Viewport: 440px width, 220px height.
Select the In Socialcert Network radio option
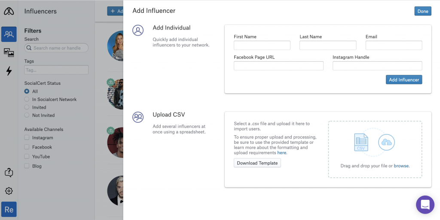(x=27, y=99)
